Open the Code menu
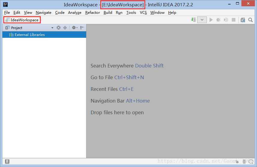The height and width of the screenshot is (167, 257). coord(60,13)
